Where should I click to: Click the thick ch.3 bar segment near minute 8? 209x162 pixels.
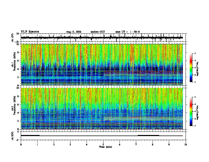[x=148, y=136]
